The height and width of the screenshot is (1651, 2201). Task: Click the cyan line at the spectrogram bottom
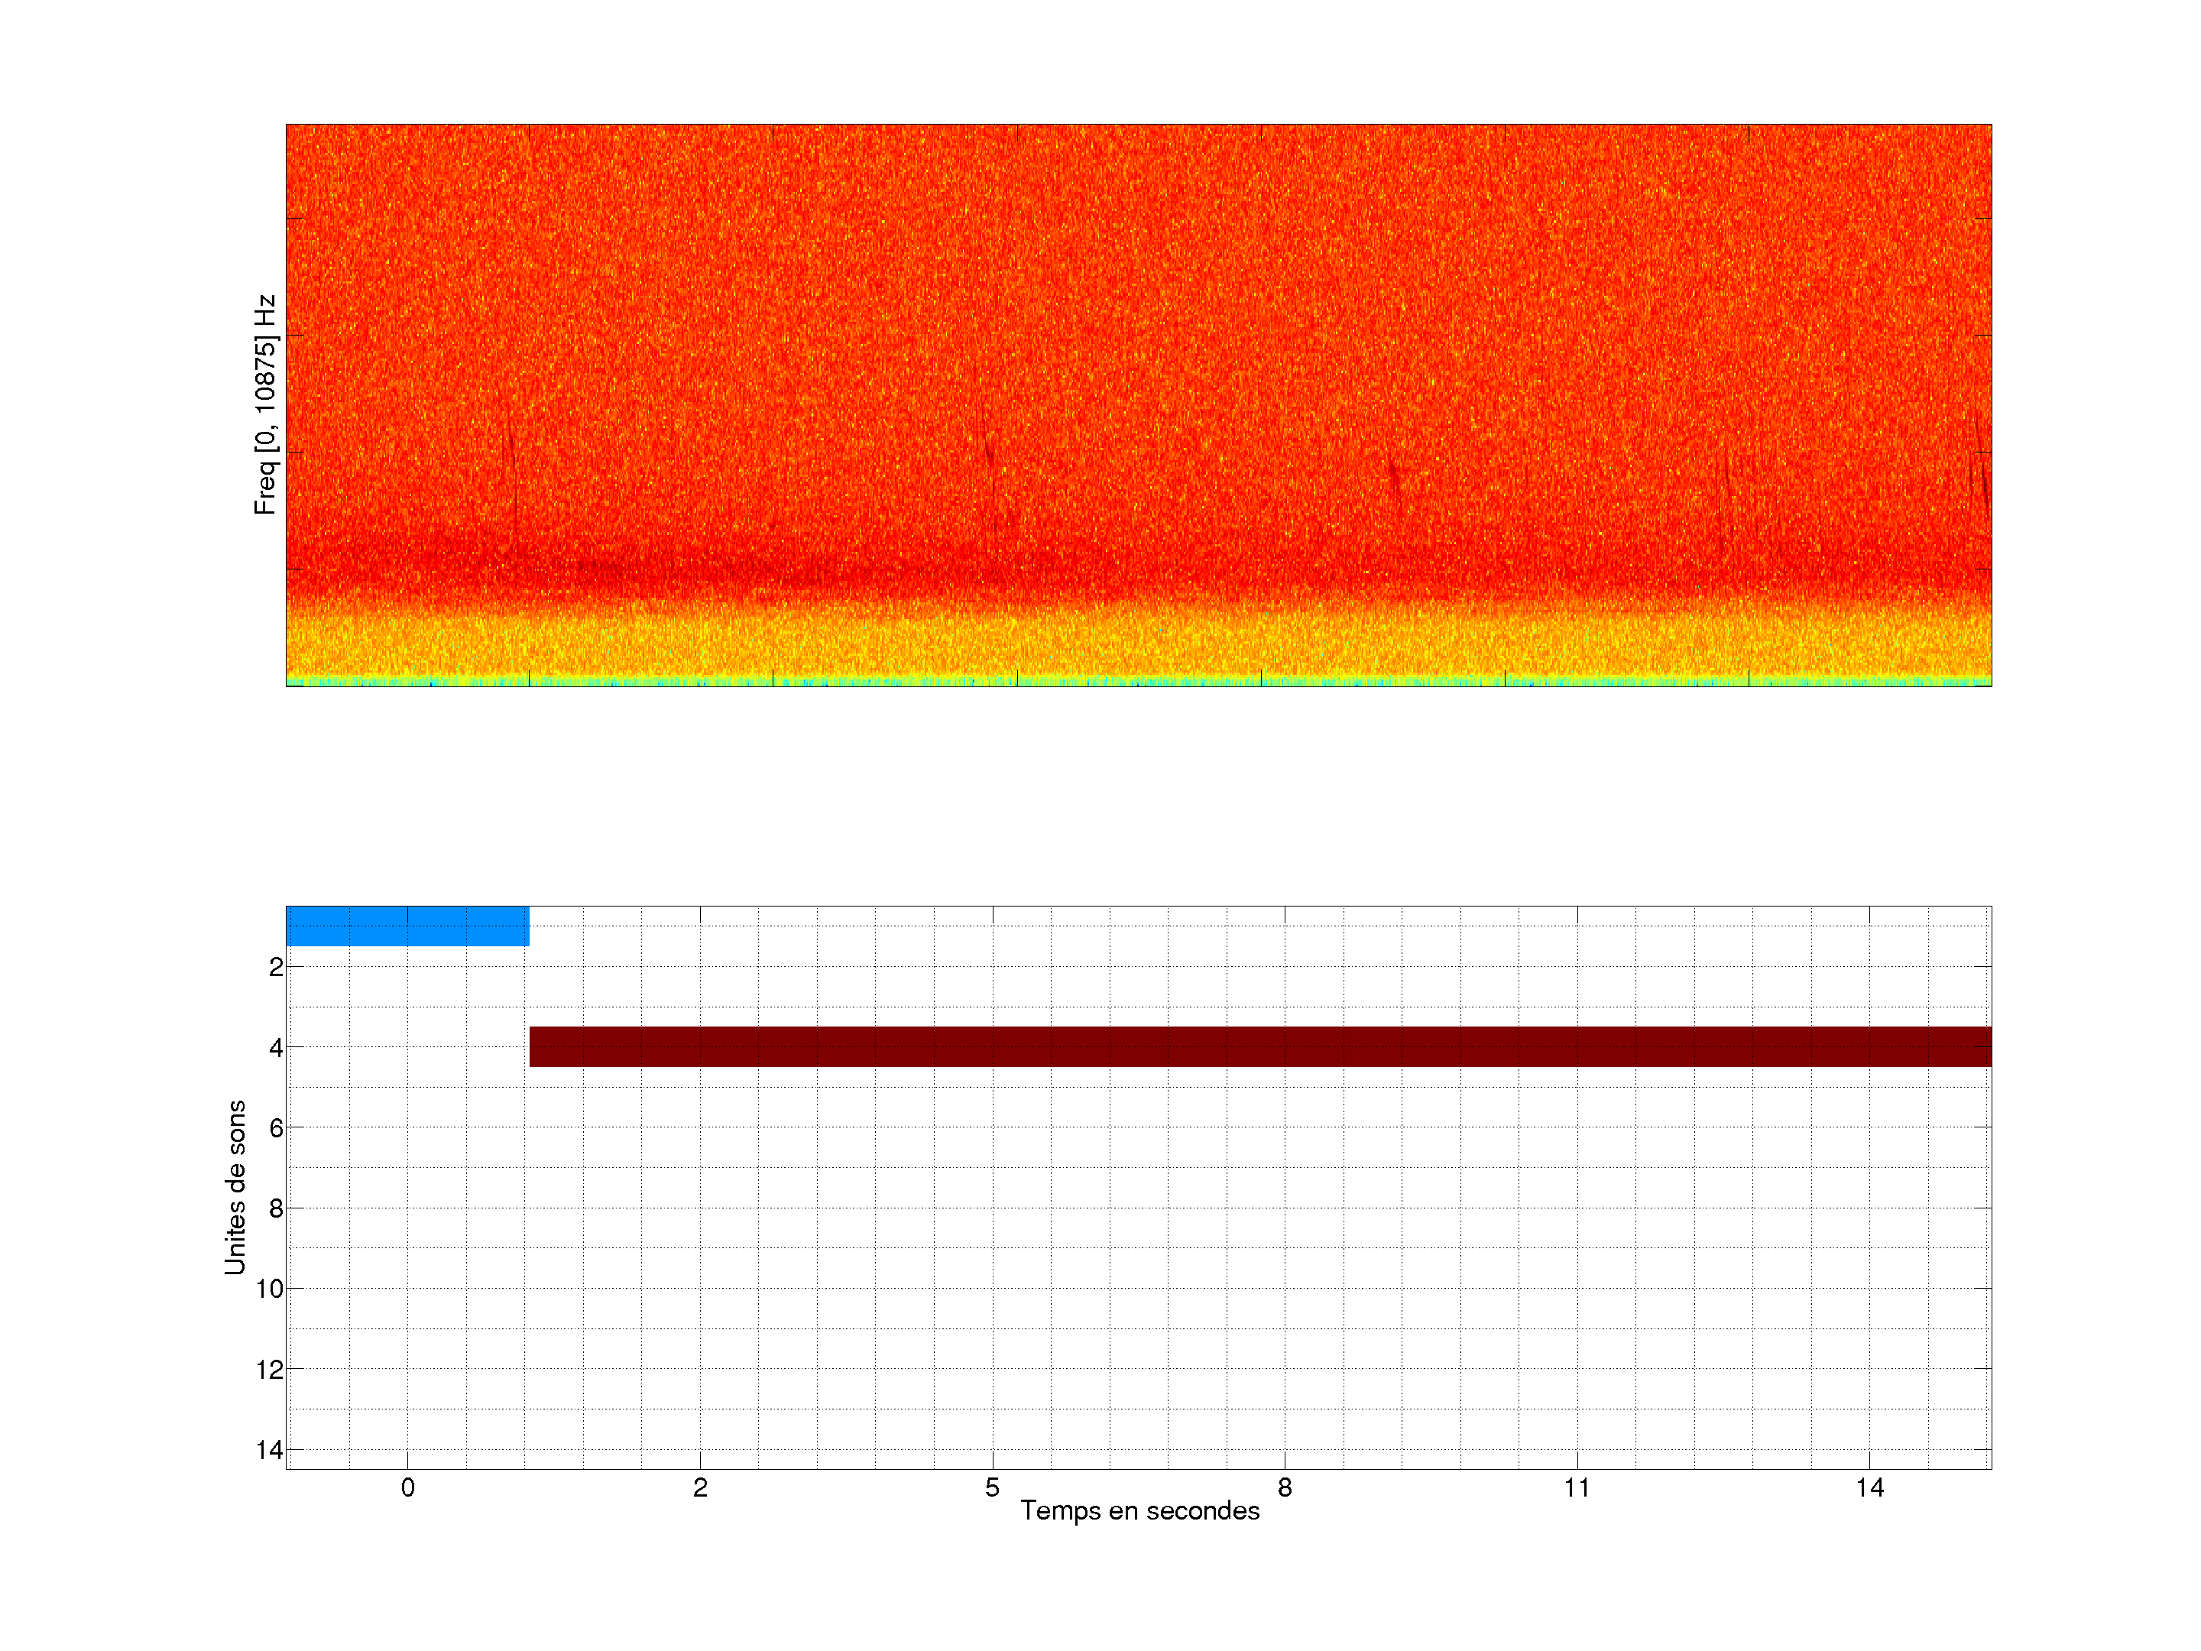point(1138,682)
